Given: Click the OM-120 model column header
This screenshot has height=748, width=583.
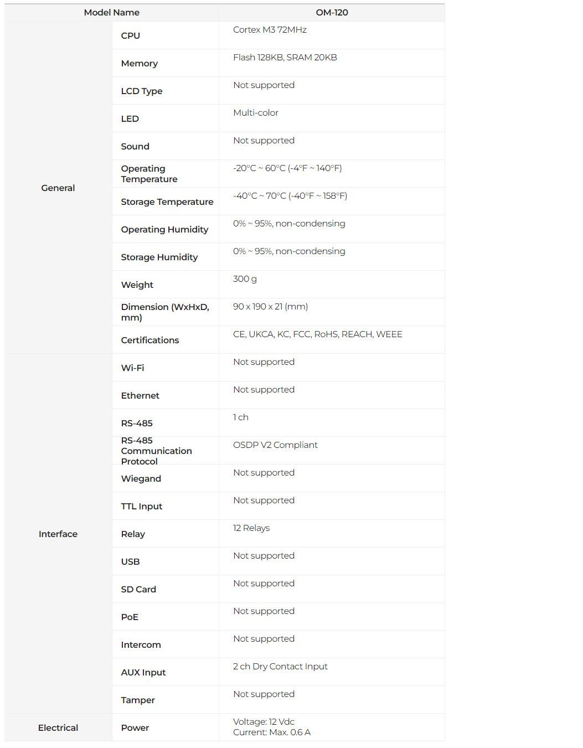Looking at the screenshot, I should click(332, 13).
